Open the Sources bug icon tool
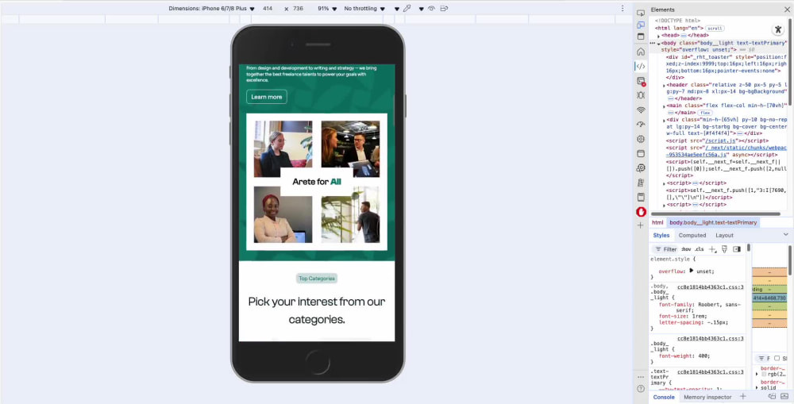 pyautogui.click(x=641, y=95)
